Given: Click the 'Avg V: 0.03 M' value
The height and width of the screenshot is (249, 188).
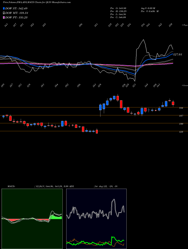Looking at the screenshot, I should (x=149, y=8).
